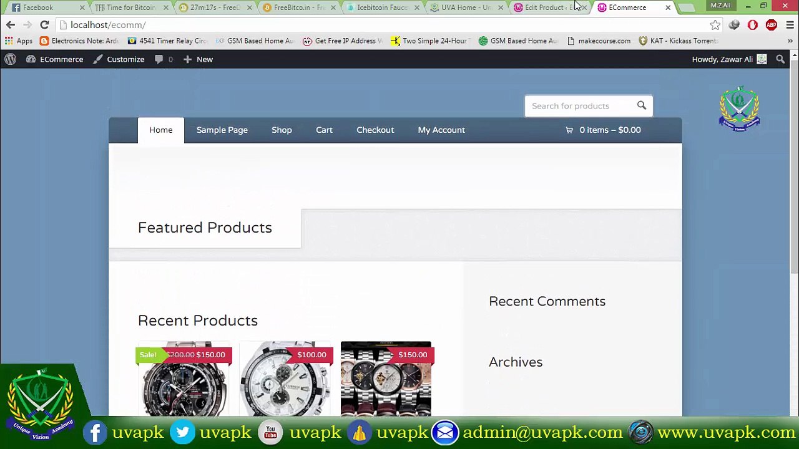Expand the New content menu
Viewport: 799px width, 449px height.
tap(198, 59)
